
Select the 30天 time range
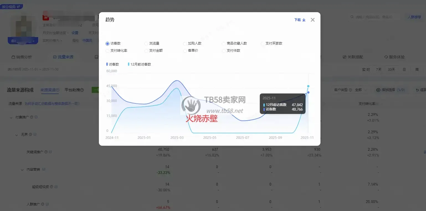pos(391,70)
